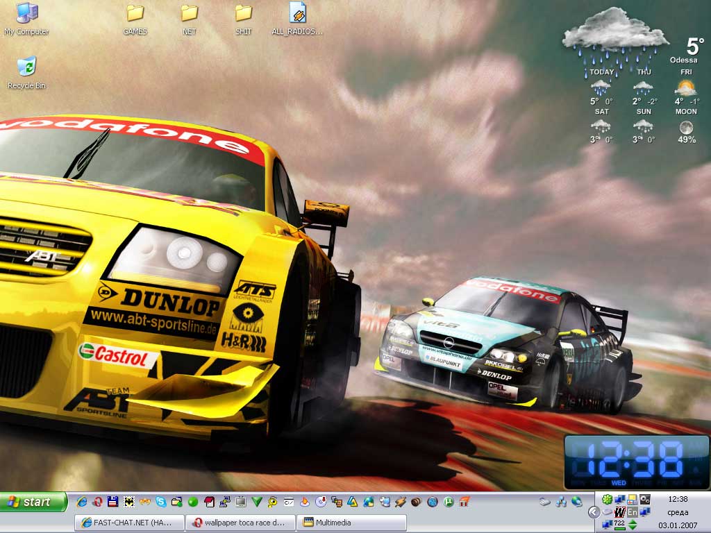Click the blue globe Quick Launch icon
This screenshot has height=533, width=711.
click(x=433, y=502)
